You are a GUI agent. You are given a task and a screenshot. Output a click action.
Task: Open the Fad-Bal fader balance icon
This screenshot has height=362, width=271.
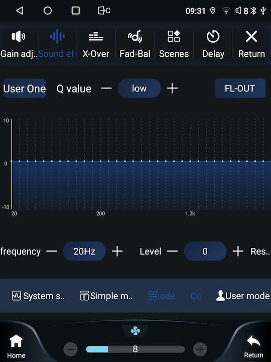[x=135, y=37]
